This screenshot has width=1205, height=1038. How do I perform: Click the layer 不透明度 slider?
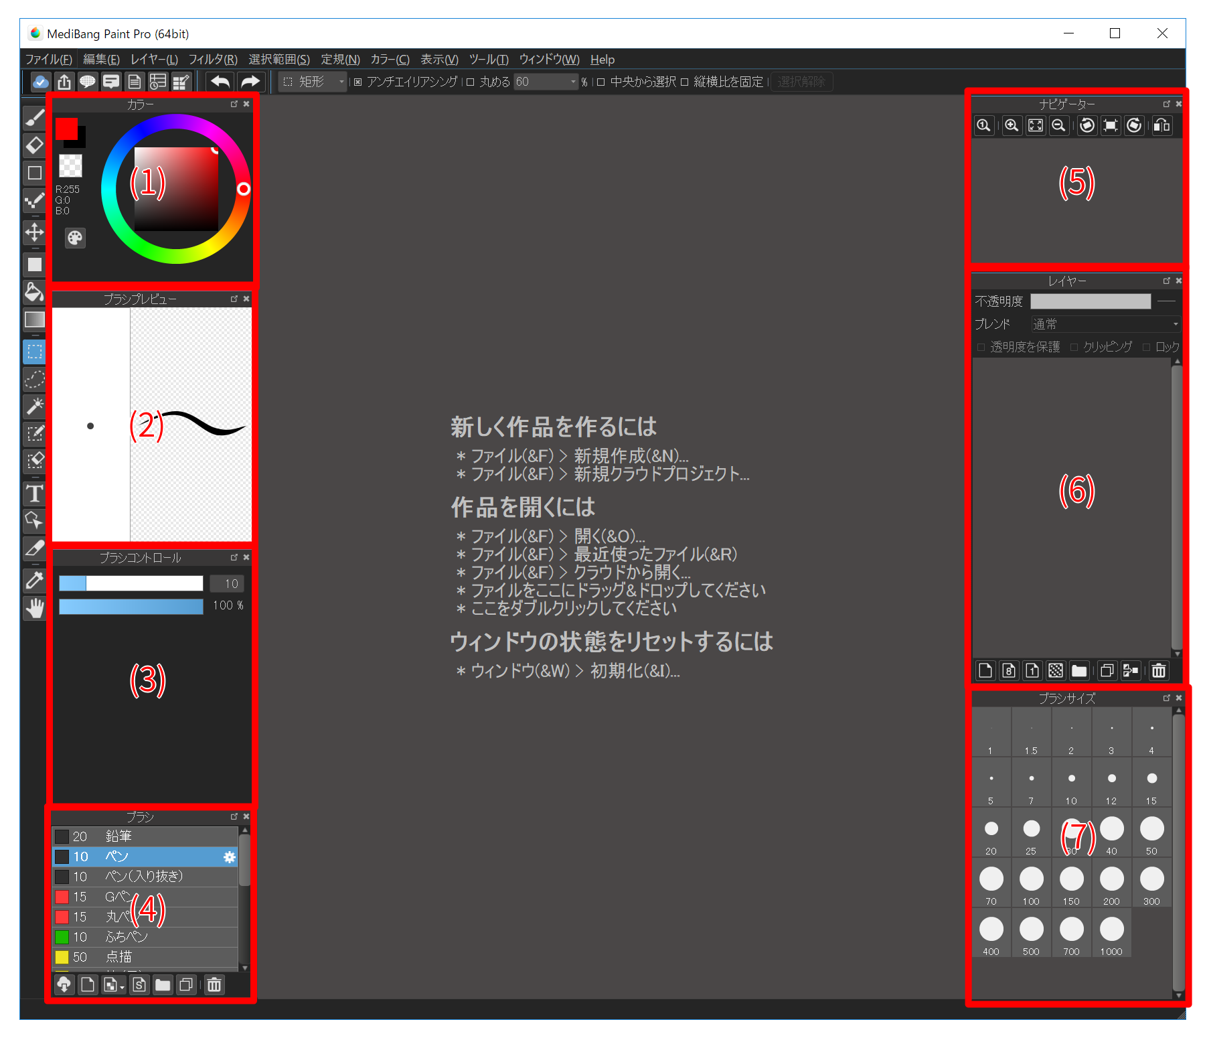[1091, 301]
